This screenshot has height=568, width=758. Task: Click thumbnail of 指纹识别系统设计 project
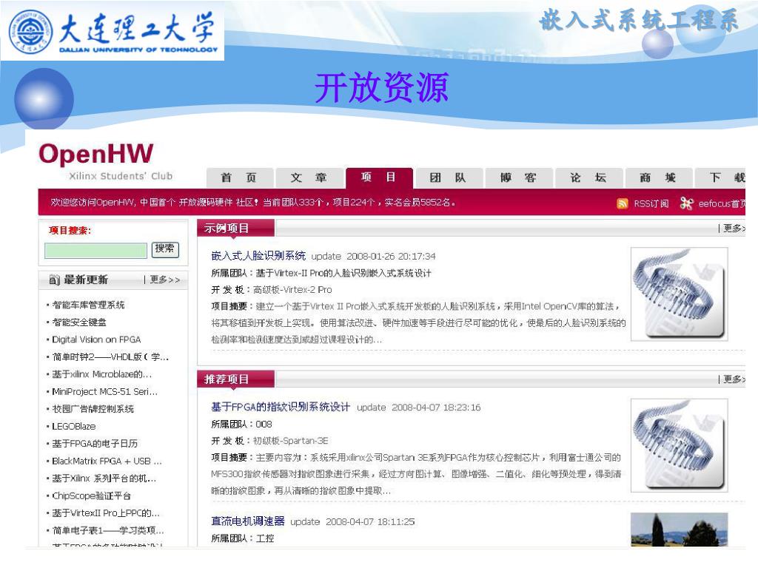(680, 445)
